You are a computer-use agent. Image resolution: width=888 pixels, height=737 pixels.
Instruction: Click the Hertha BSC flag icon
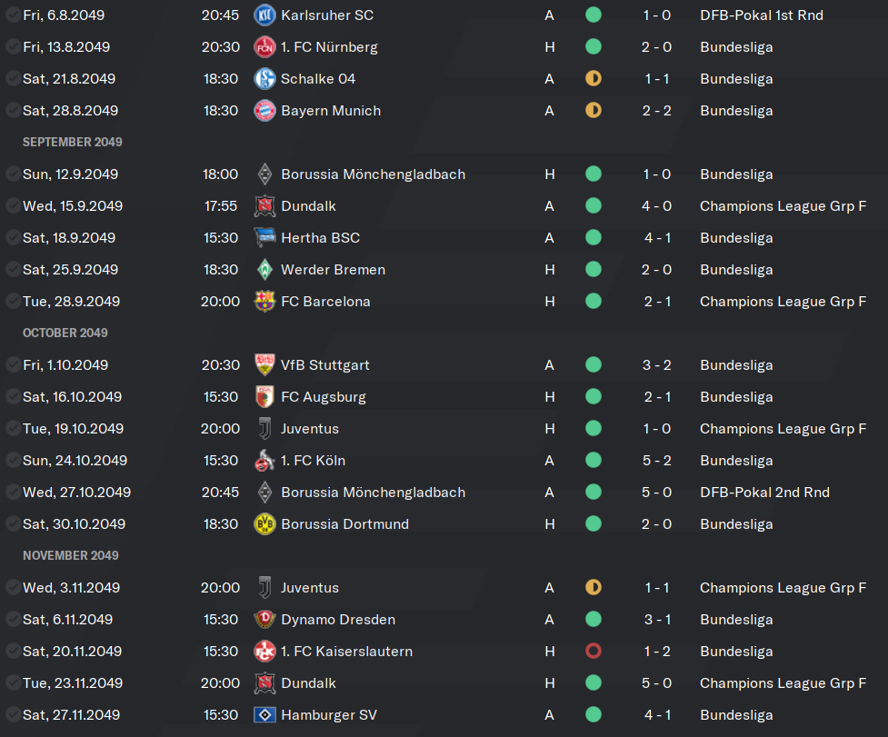click(x=264, y=238)
